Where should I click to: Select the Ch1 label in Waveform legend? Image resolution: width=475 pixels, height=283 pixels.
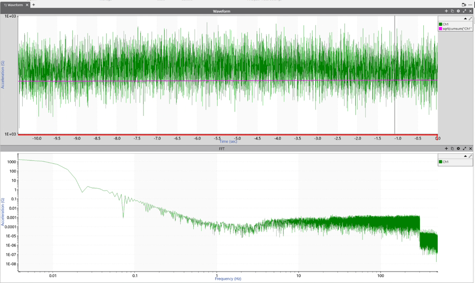(x=446, y=24)
